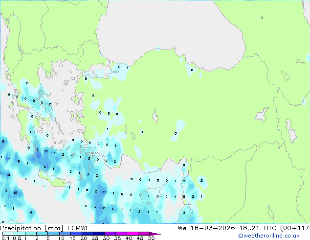The height and width of the screenshot is (240, 310).
Task: Click legend scale label '25'
Action: click(95, 238)
